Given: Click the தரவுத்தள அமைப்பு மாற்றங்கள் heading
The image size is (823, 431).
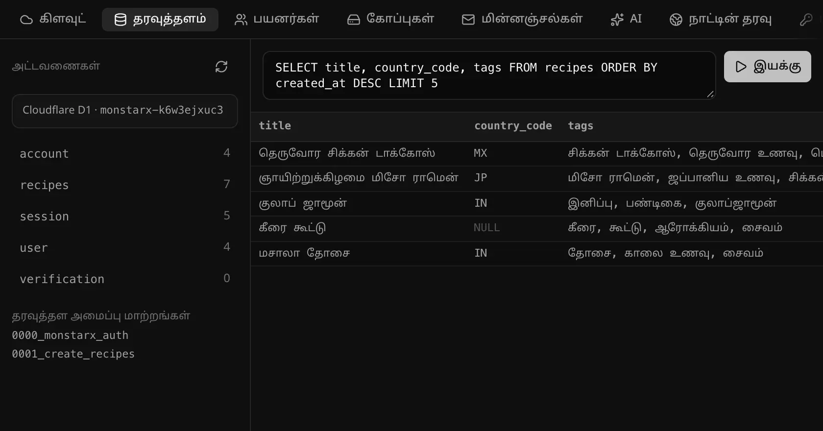Looking at the screenshot, I should (x=101, y=316).
